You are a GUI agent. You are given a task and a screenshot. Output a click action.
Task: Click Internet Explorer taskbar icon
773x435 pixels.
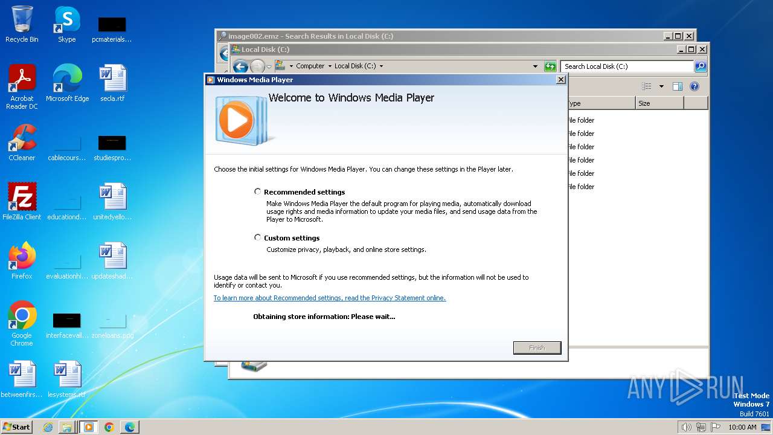coord(48,427)
